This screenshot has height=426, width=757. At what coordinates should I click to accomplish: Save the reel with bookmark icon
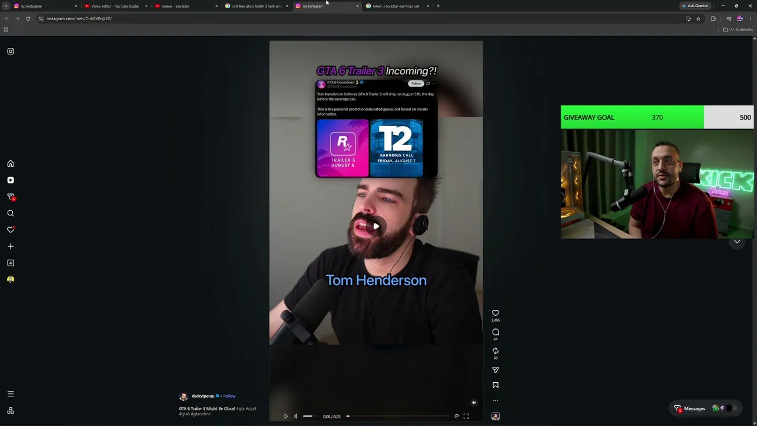(496, 385)
